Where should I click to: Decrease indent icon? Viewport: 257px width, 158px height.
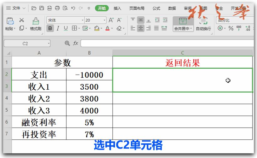tap(157, 20)
